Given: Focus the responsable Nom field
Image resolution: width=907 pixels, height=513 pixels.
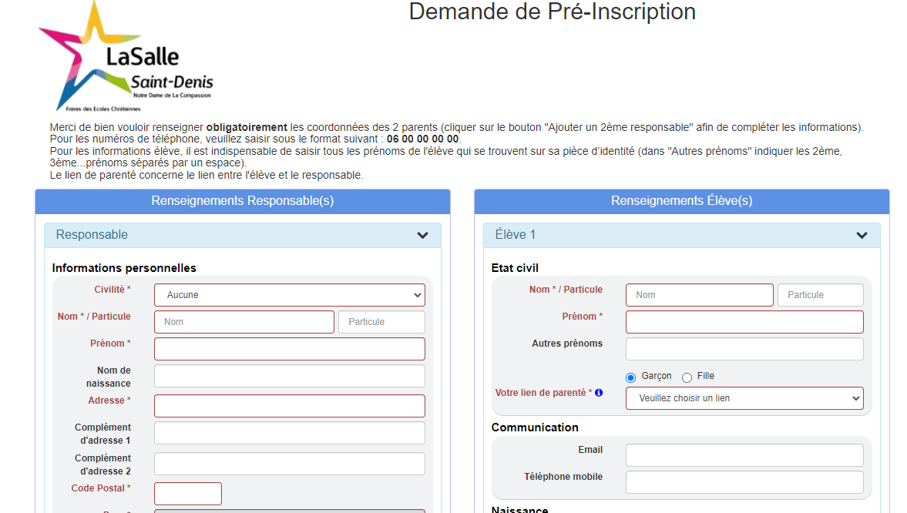Looking at the screenshot, I should click(244, 322).
